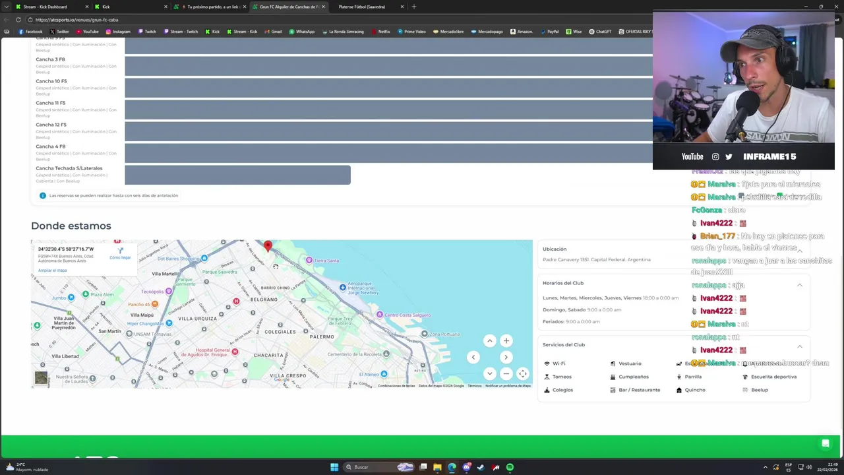Collapse the Ubicación section
This screenshot has height=475, width=844.
(x=799, y=250)
